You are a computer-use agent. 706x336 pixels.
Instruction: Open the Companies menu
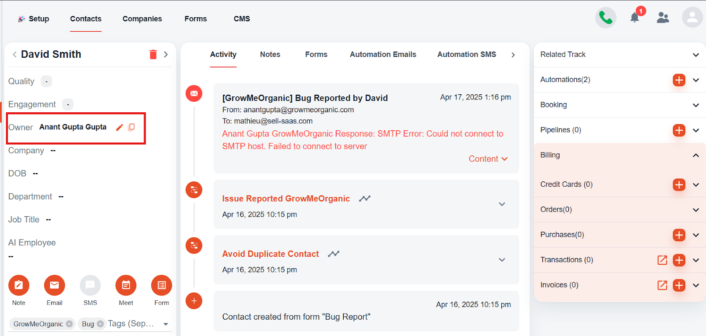(x=142, y=18)
